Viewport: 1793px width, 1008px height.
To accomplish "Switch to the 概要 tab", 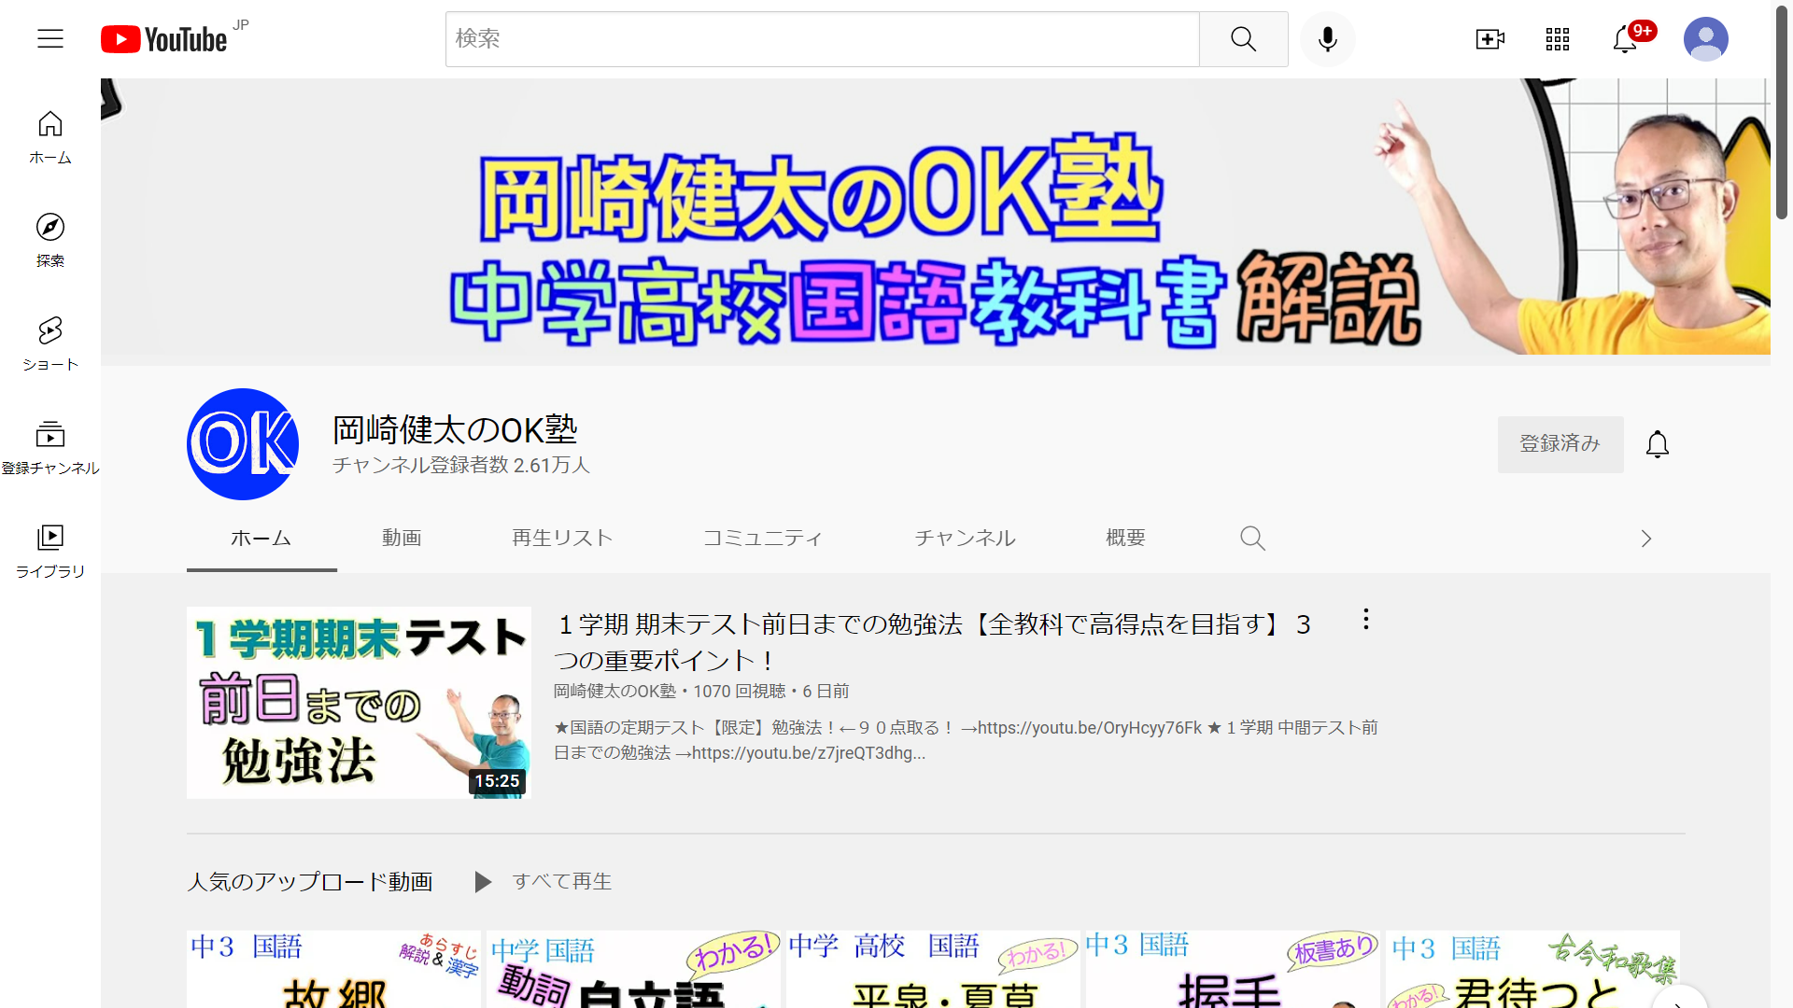I will [x=1125, y=539].
